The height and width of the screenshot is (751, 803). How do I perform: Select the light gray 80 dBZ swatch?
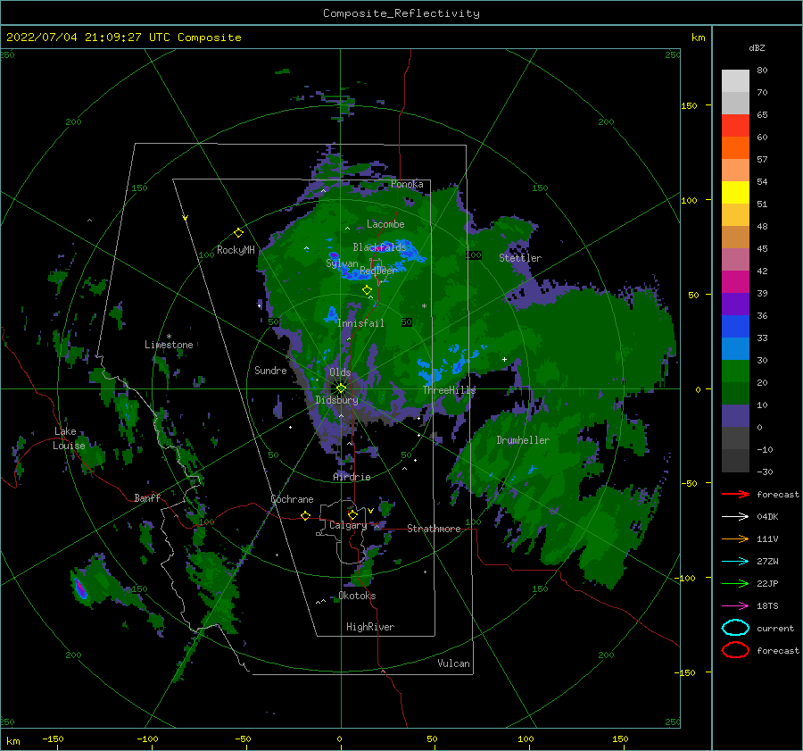pos(735,80)
